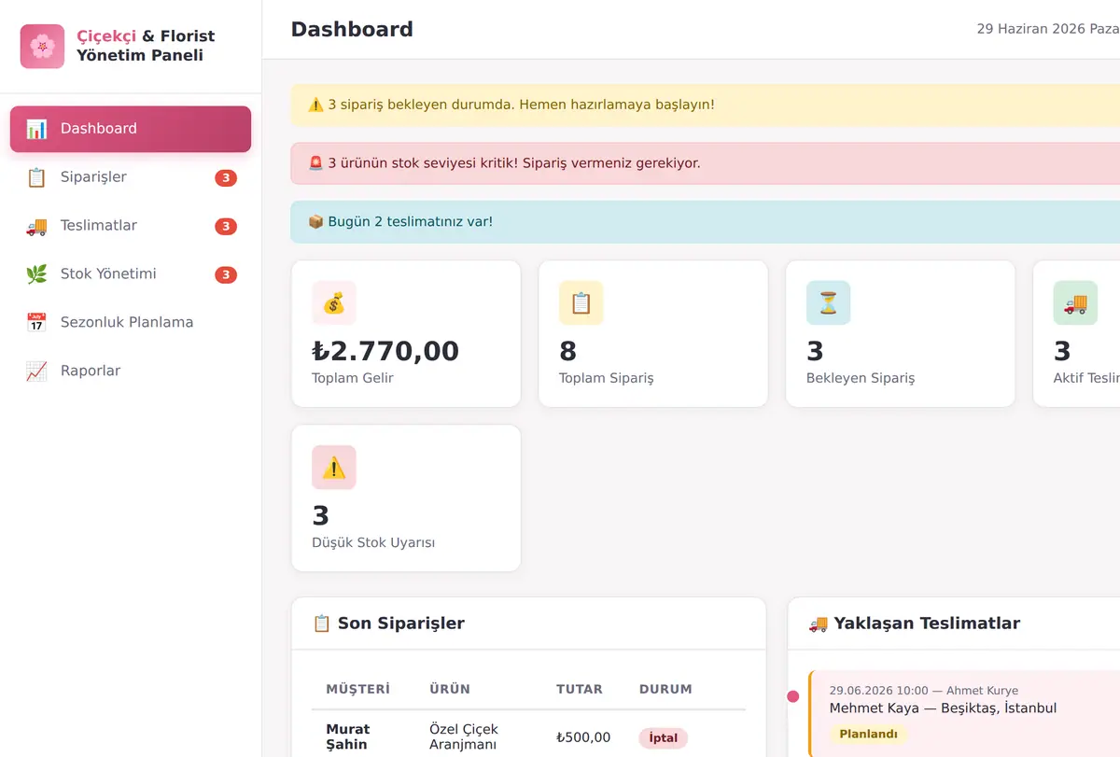
Task: Go to Siparişler in the sidebar
Action: (131, 177)
